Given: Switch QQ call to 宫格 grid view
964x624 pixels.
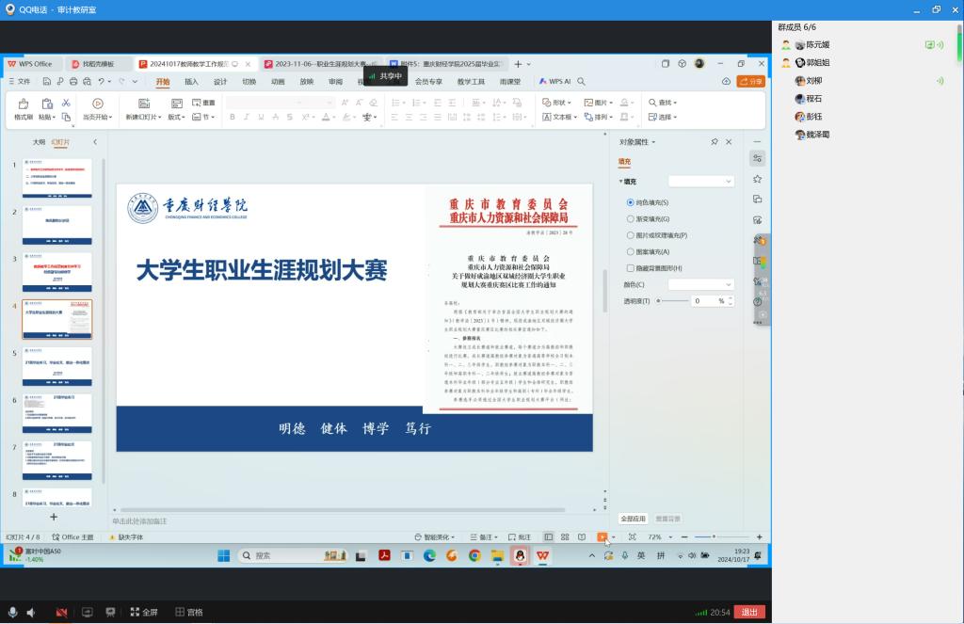Looking at the screenshot, I should pyautogui.click(x=188, y=612).
